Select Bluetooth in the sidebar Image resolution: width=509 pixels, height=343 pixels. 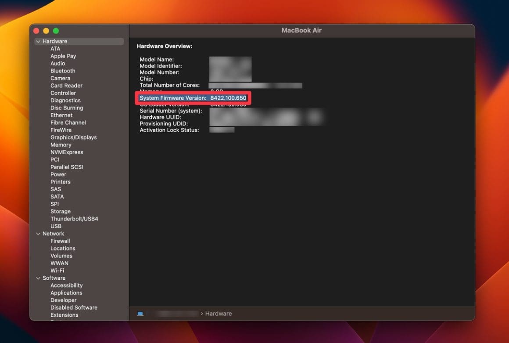point(63,70)
